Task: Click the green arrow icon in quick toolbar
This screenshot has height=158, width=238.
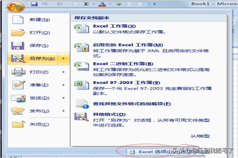Action: click(x=119, y=4)
